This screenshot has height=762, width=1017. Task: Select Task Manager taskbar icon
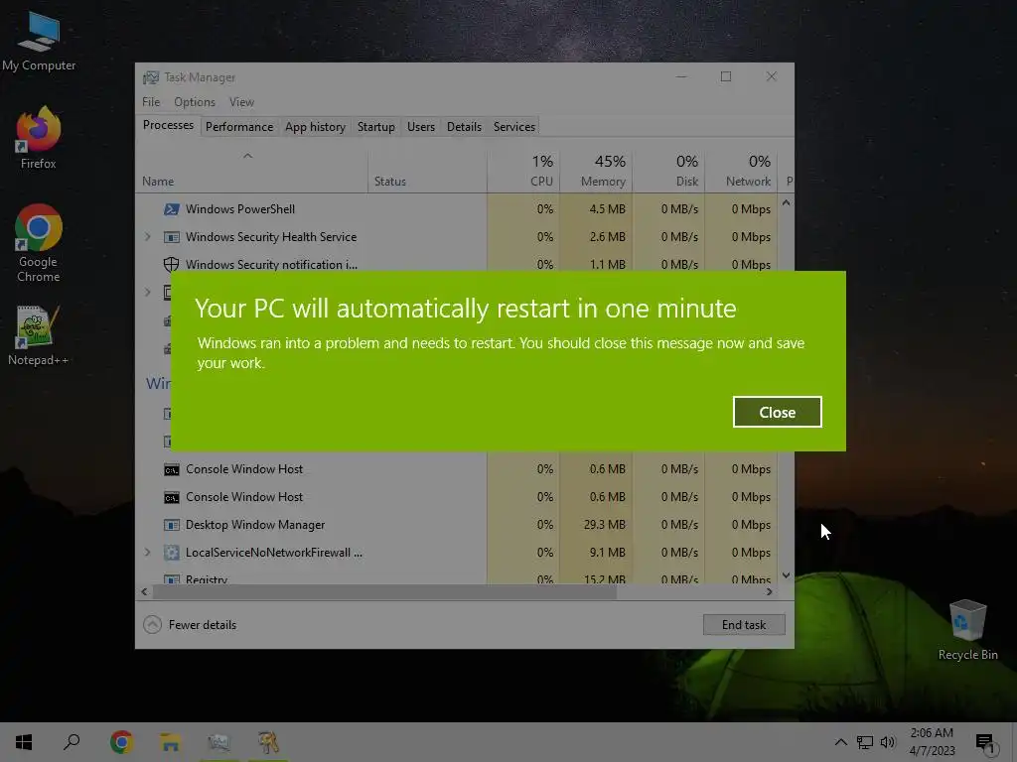pos(218,742)
